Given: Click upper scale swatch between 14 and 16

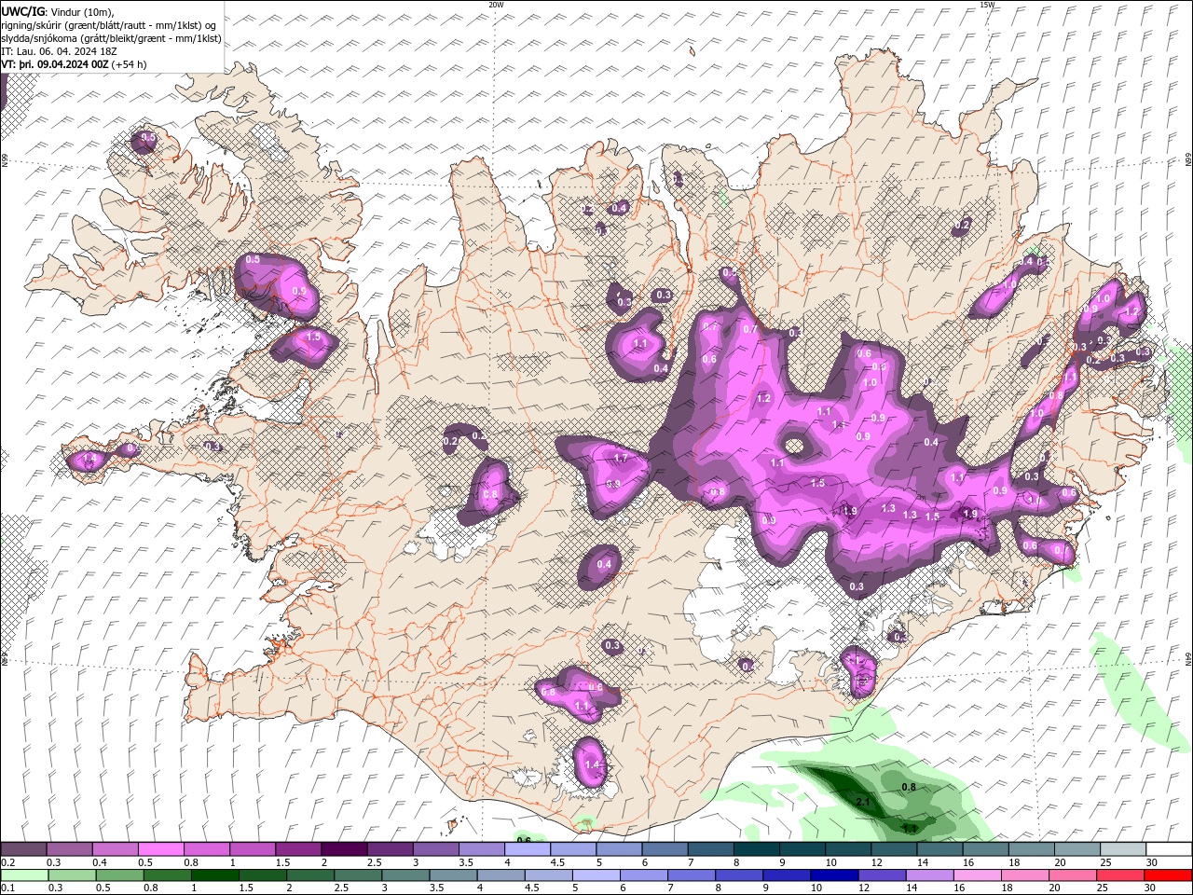Looking at the screenshot, I should pos(939,849).
